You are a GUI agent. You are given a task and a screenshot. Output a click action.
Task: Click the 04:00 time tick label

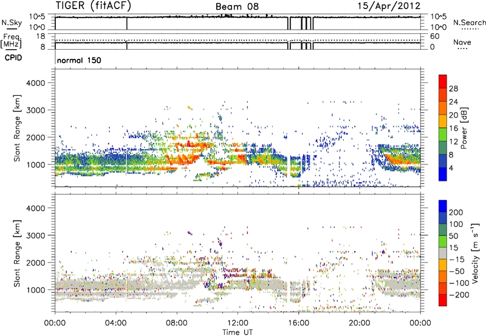115,323
